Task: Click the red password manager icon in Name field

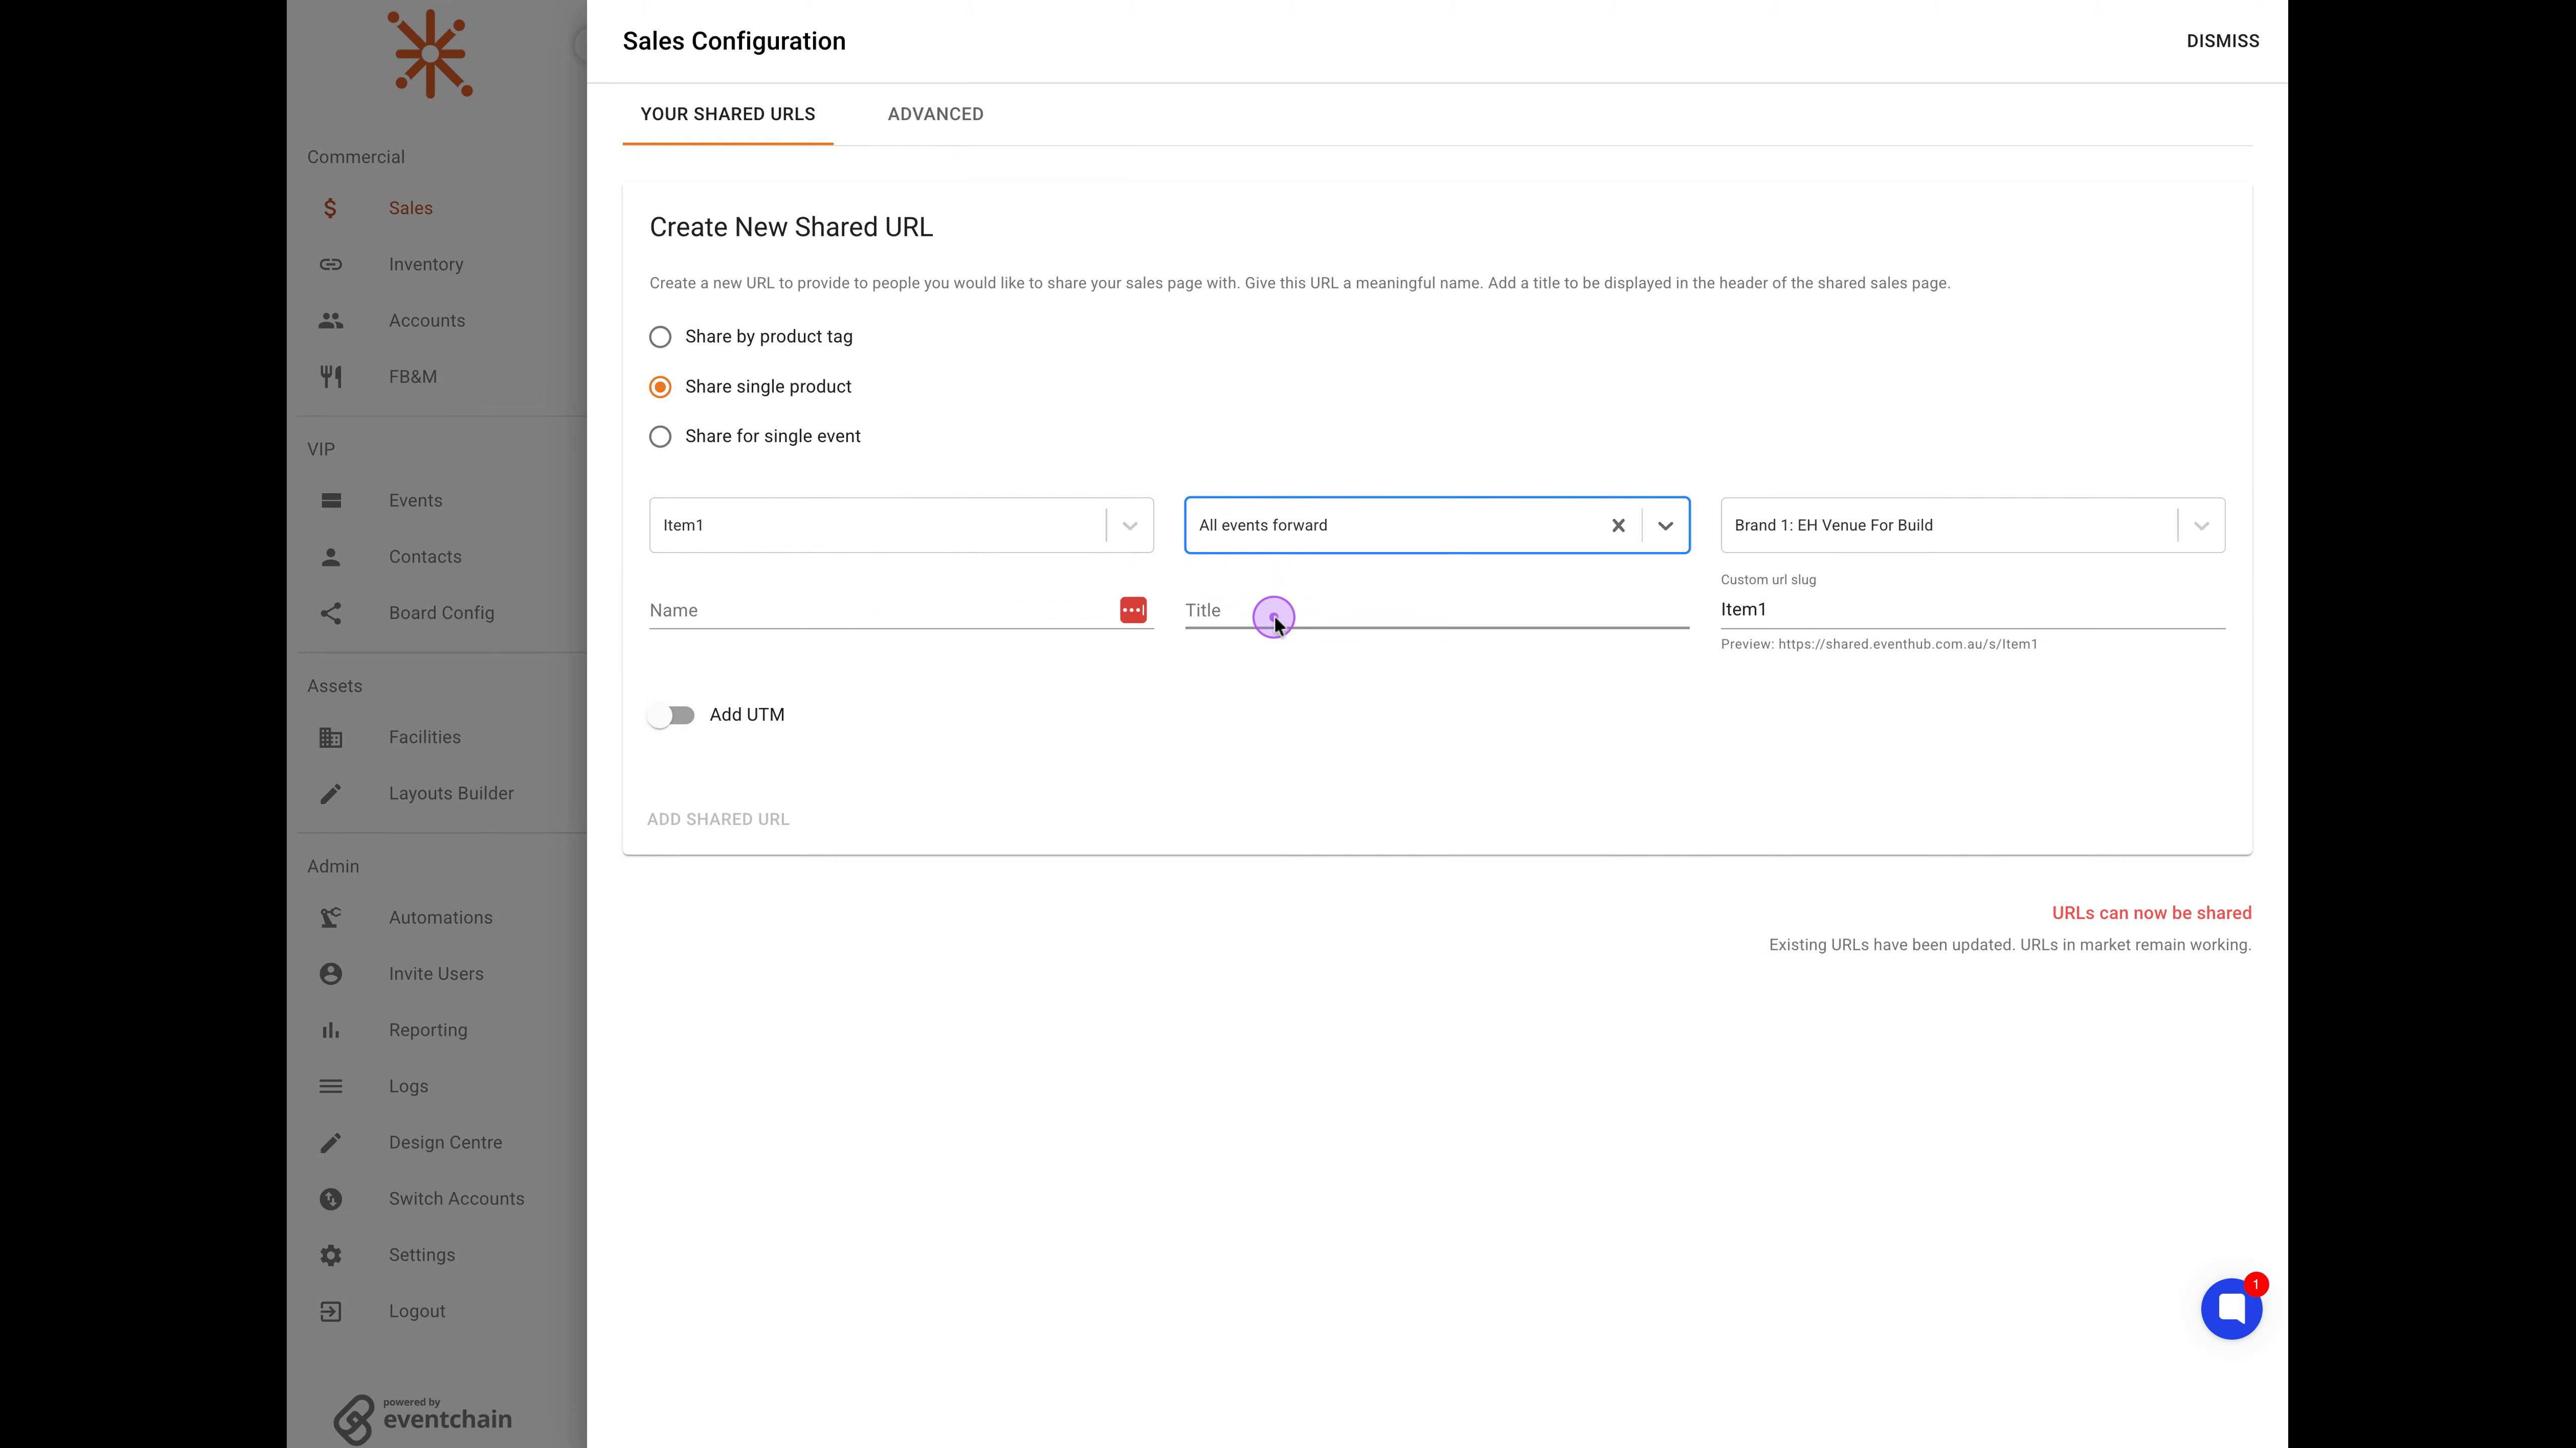Action: click(x=1133, y=609)
